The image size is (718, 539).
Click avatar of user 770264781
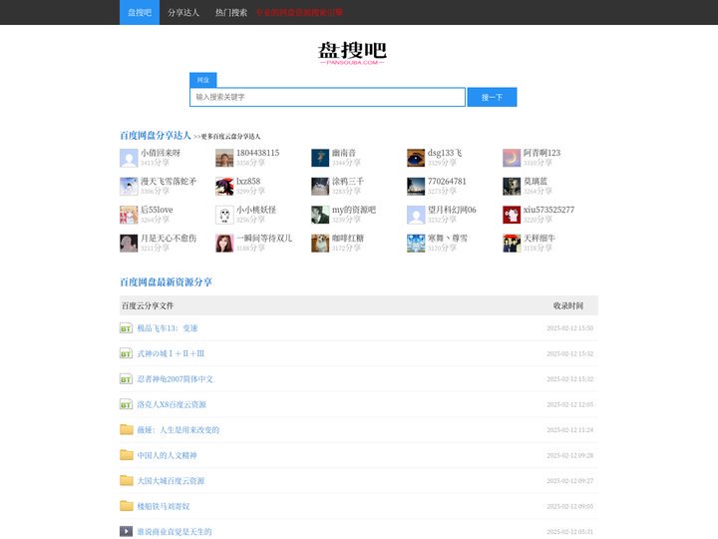pos(416,187)
